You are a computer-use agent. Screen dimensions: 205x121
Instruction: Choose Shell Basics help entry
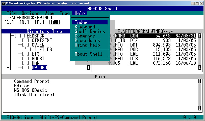coord(90,31)
